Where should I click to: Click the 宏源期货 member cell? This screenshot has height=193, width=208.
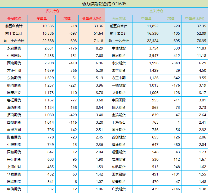119,160
